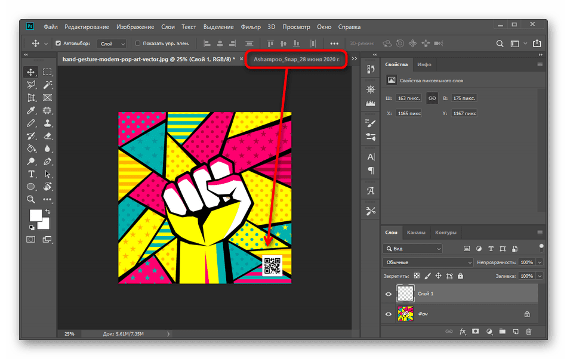Select the Zoom magnifier tool
This screenshot has height=359, width=567.
(x=31, y=199)
